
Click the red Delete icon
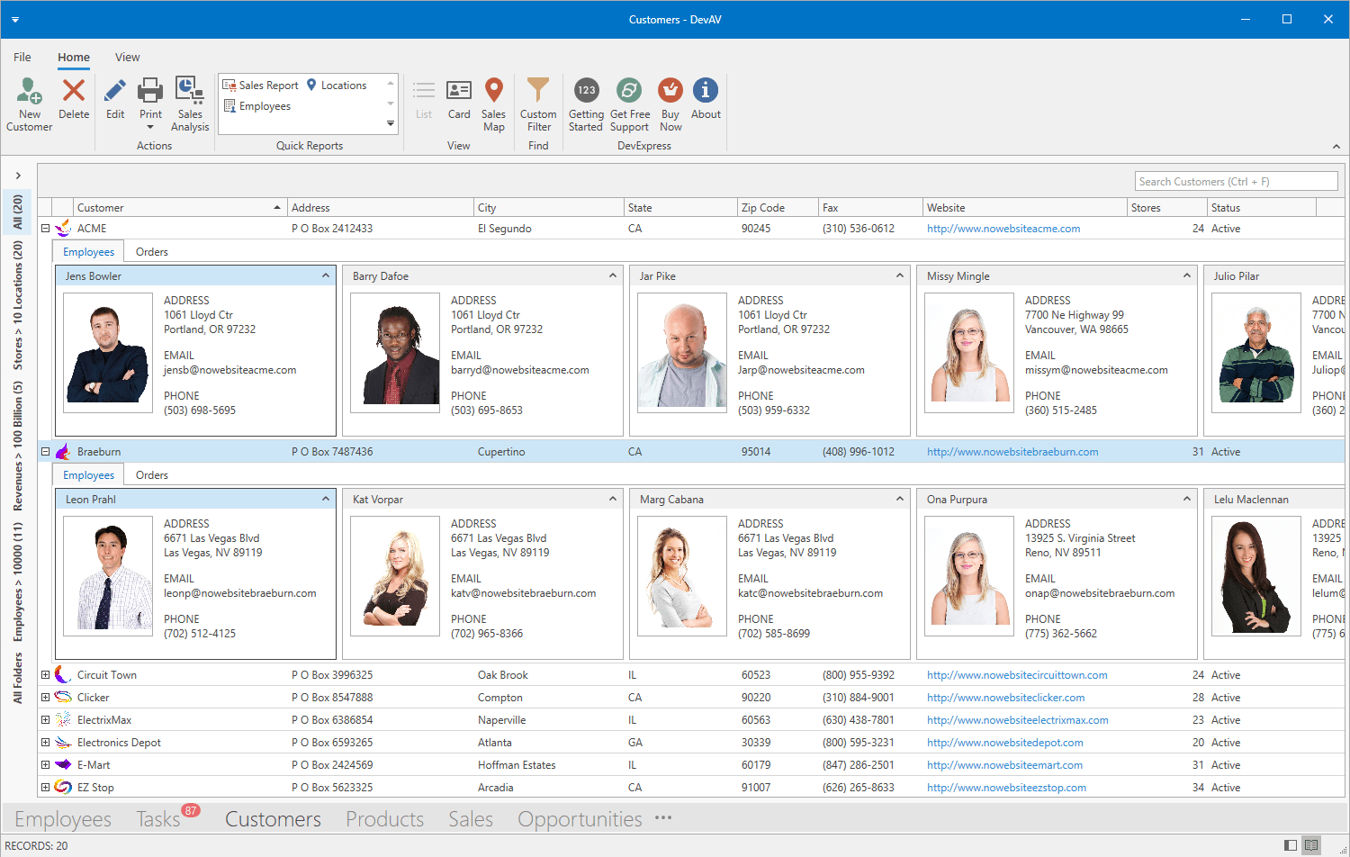click(x=74, y=92)
